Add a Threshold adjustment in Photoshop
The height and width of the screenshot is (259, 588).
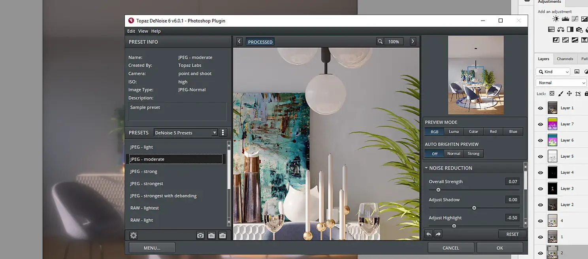[x=575, y=40]
